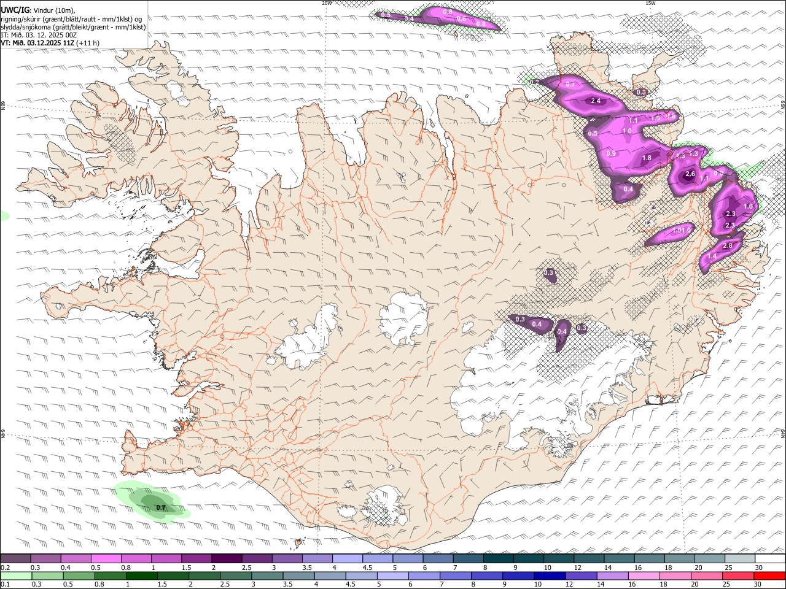
Task: Click the 2.8 snowfall value on the map
Action: (728, 246)
